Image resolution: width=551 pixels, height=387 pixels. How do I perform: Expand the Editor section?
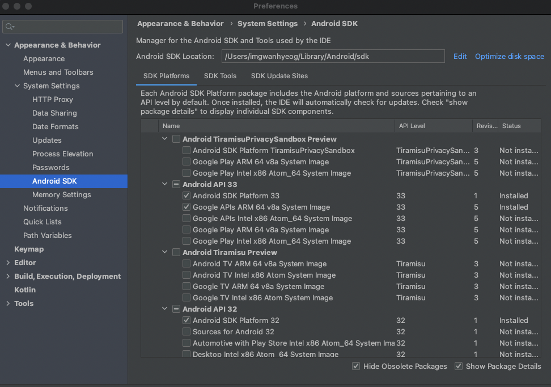pyautogui.click(x=8, y=263)
